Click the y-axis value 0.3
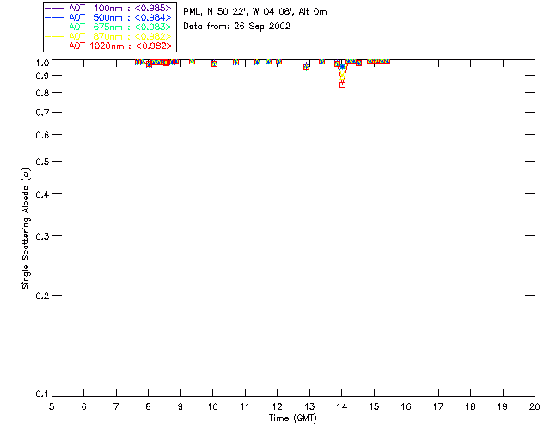This screenshot has height=440, width=550. [x=42, y=237]
